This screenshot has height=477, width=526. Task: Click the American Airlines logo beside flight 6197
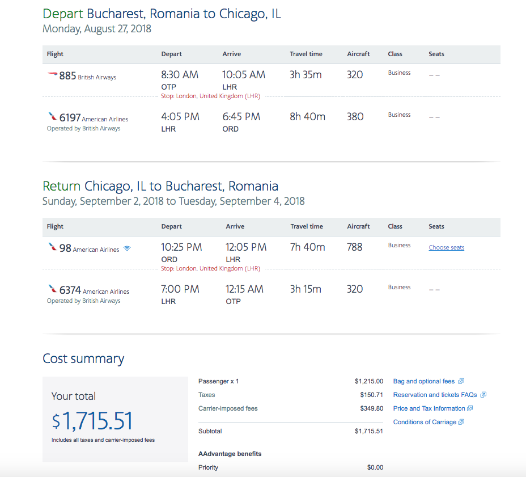[53, 116]
